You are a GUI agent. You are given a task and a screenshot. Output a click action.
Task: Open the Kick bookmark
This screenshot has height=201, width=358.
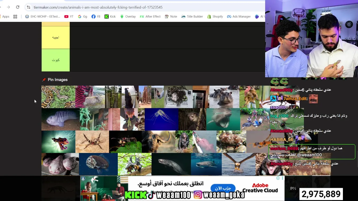pyautogui.click(x=110, y=16)
